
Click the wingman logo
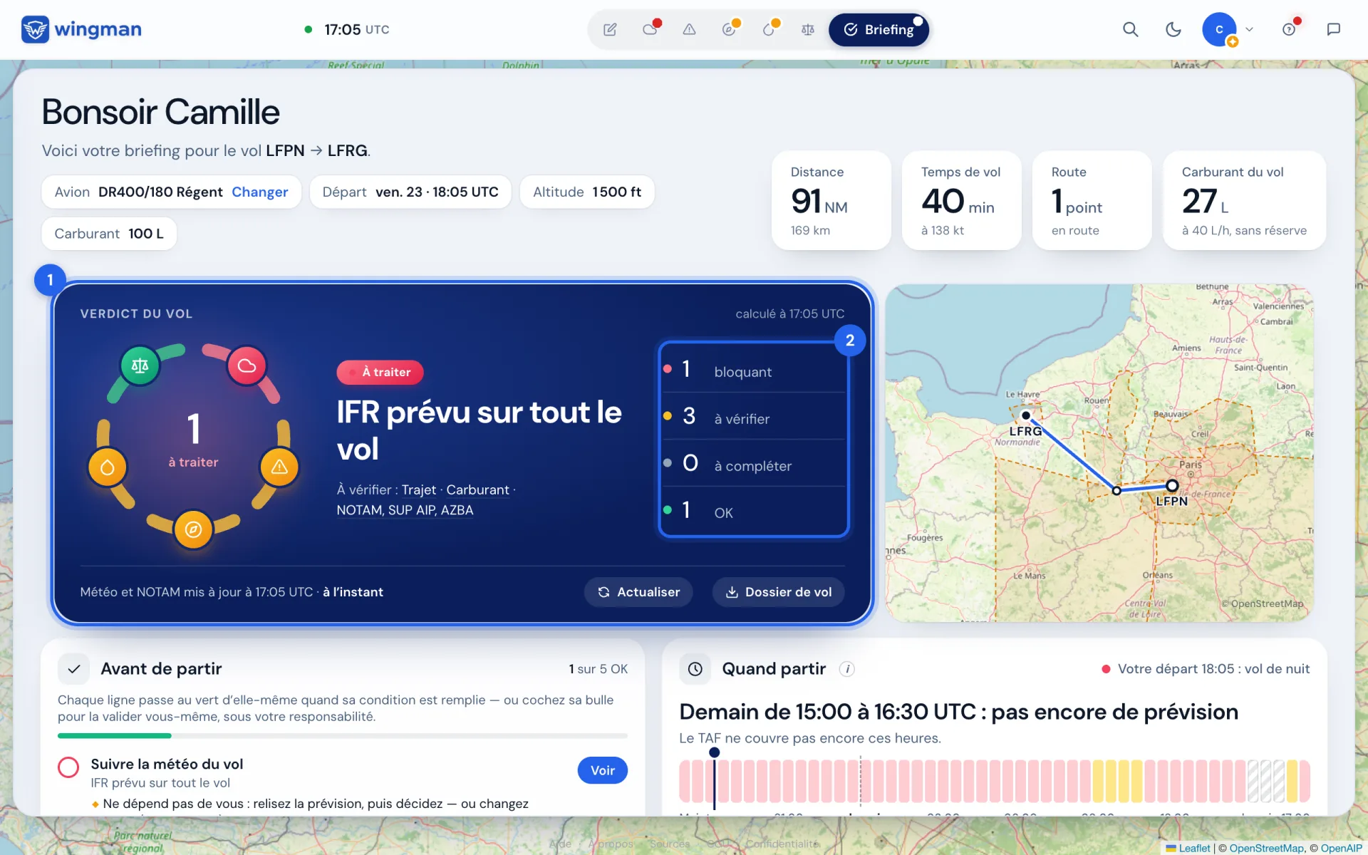[81, 29]
